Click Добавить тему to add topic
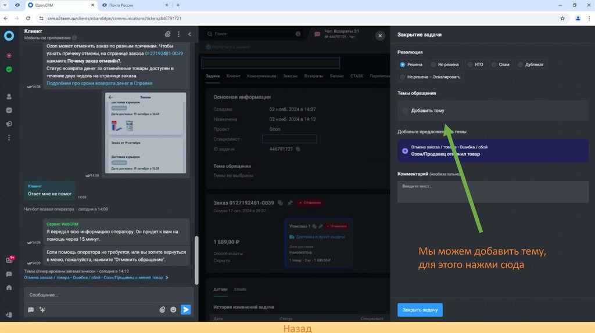 pyautogui.click(x=493, y=111)
